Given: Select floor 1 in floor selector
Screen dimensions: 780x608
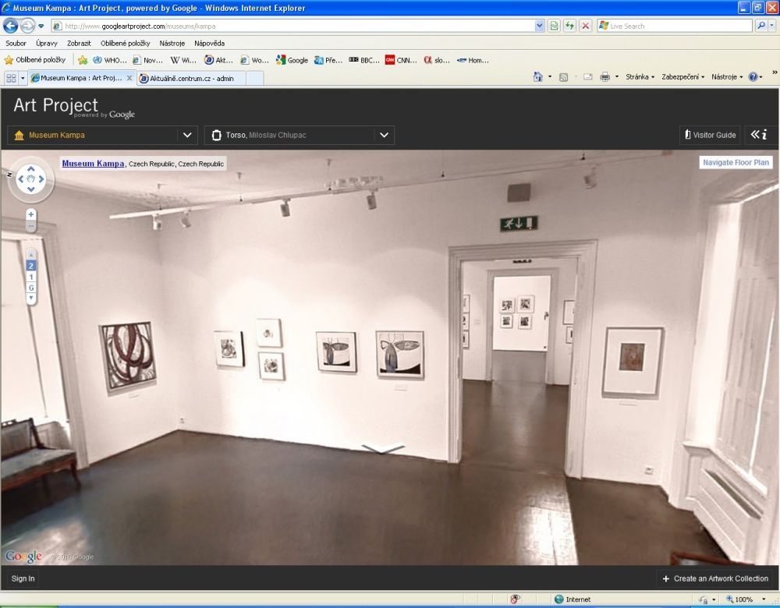Looking at the screenshot, I should pos(31,277).
